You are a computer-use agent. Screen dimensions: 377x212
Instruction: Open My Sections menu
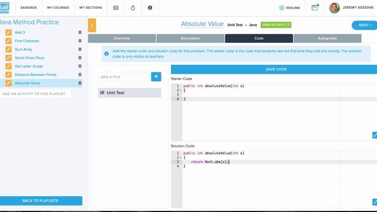pos(91,8)
